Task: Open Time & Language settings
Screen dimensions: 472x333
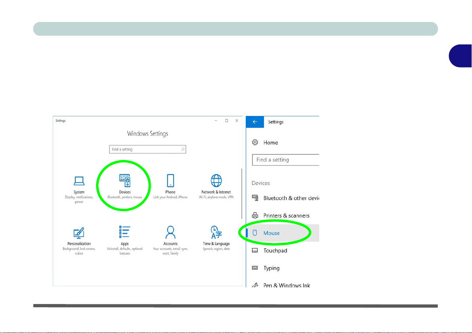Action: click(216, 238)
